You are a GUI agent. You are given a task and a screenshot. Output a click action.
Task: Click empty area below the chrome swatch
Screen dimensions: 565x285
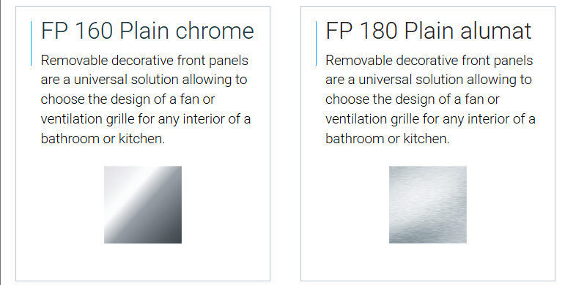143,262
